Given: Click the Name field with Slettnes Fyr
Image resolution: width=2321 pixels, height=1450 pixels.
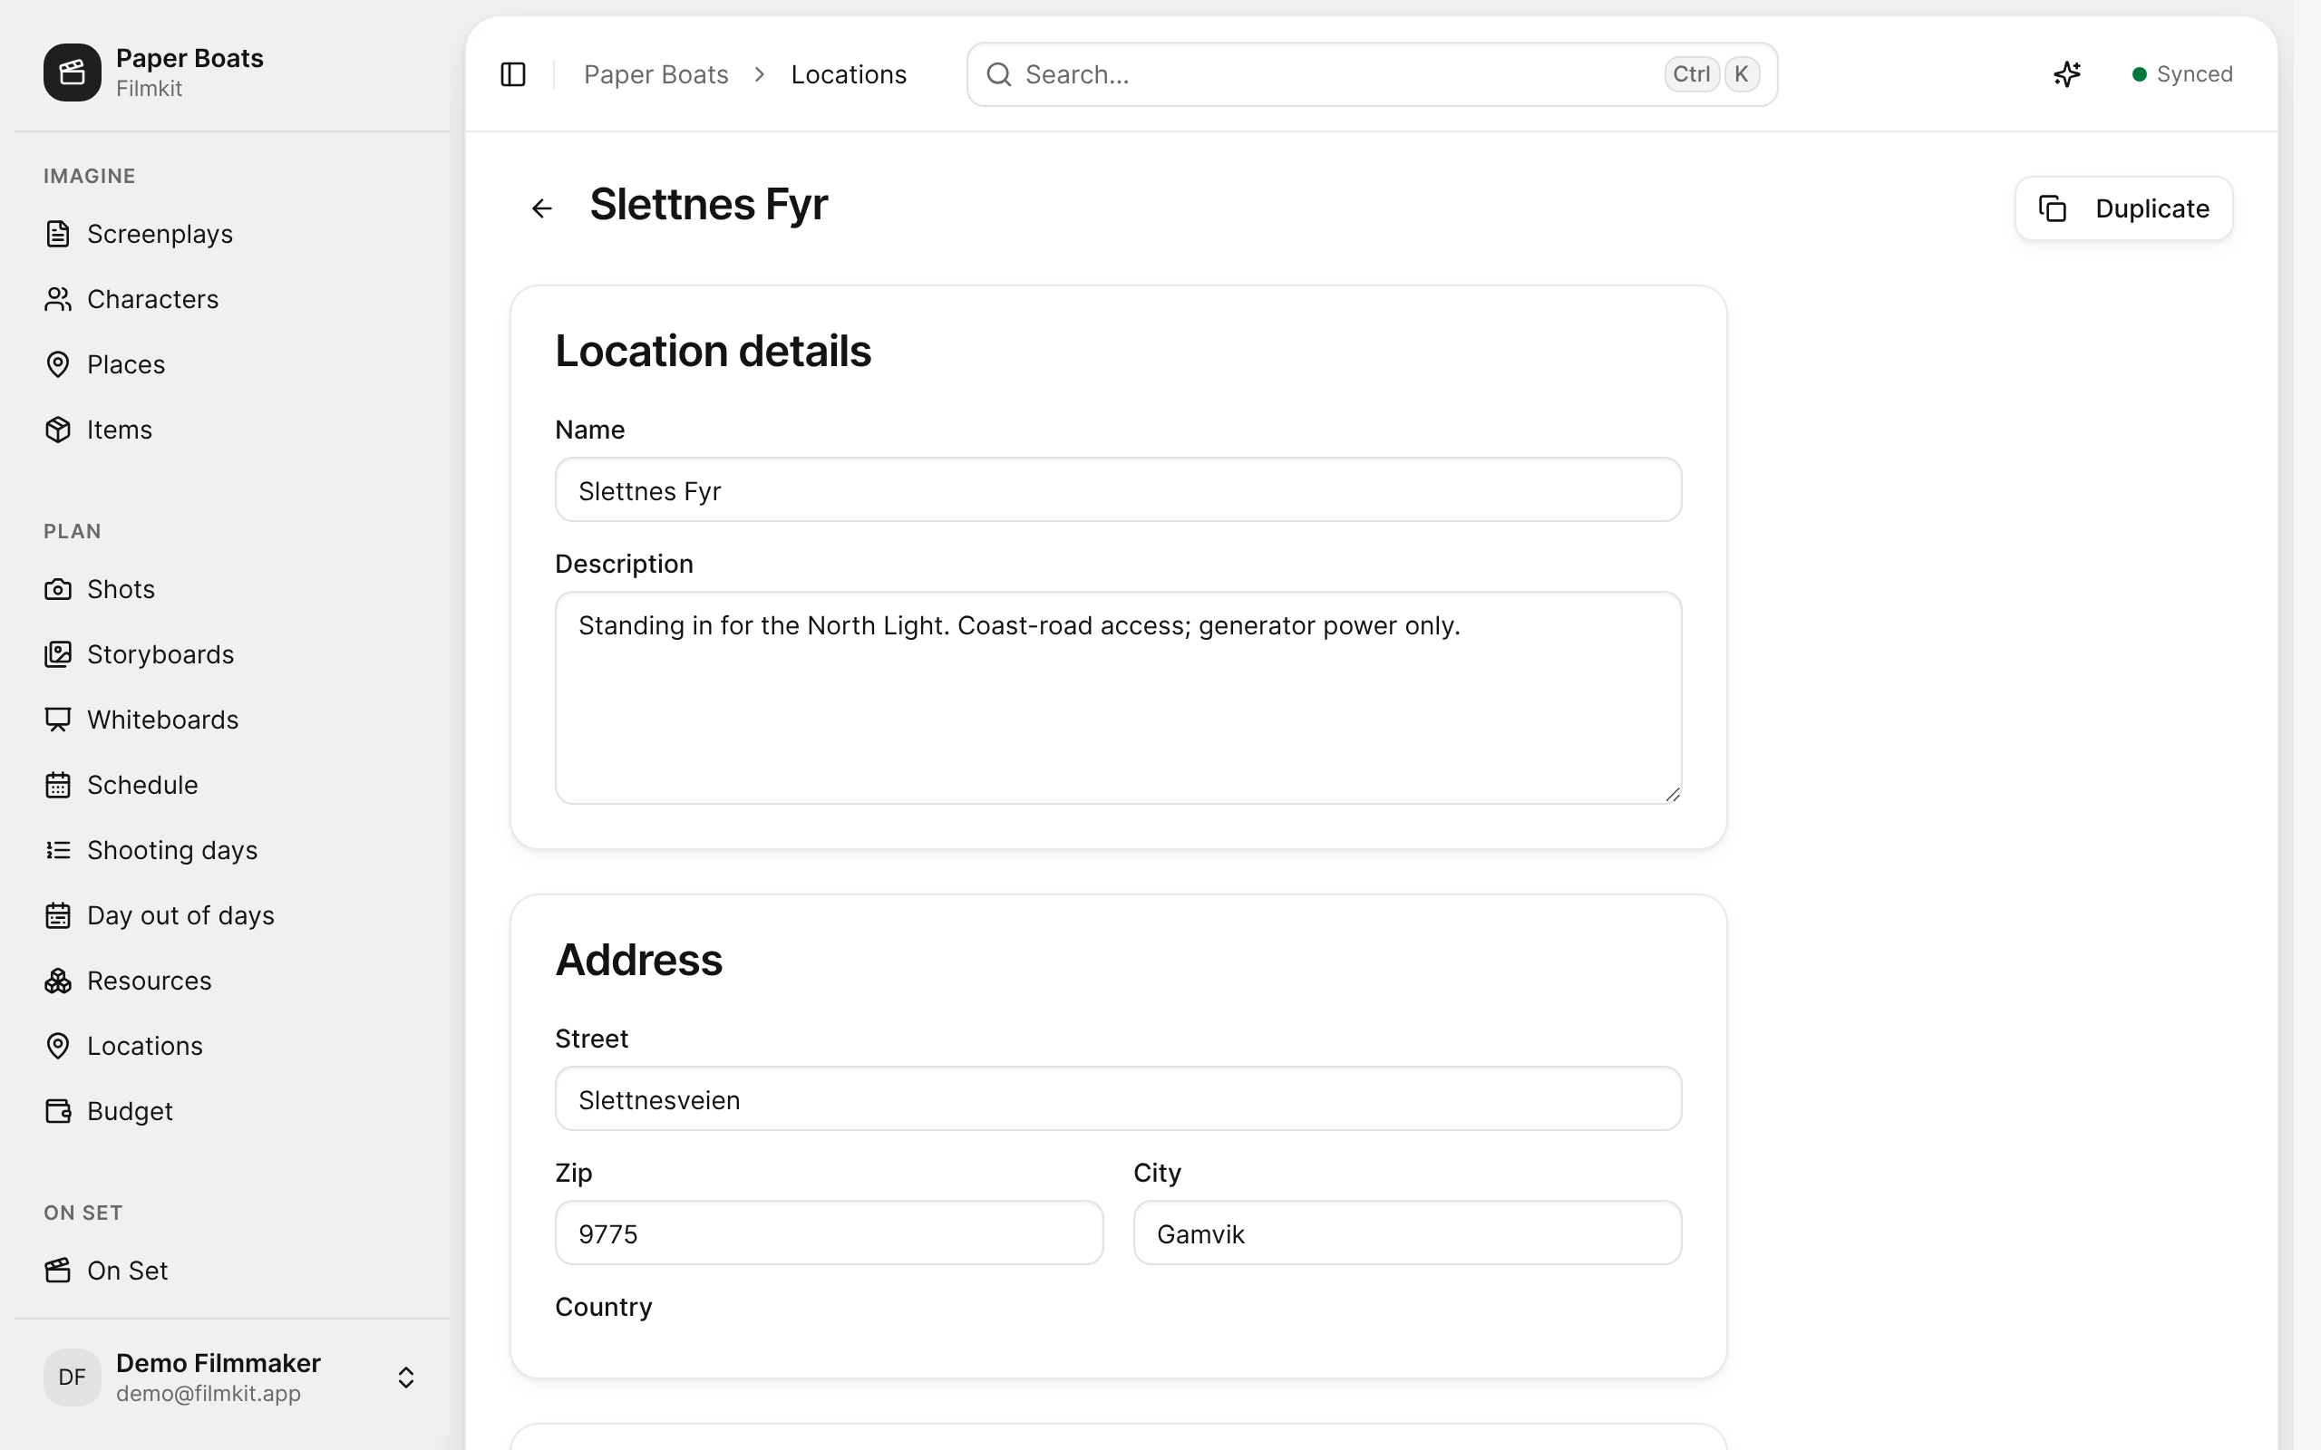Looking at the screenshot, I should click(x=1118, y=490).
